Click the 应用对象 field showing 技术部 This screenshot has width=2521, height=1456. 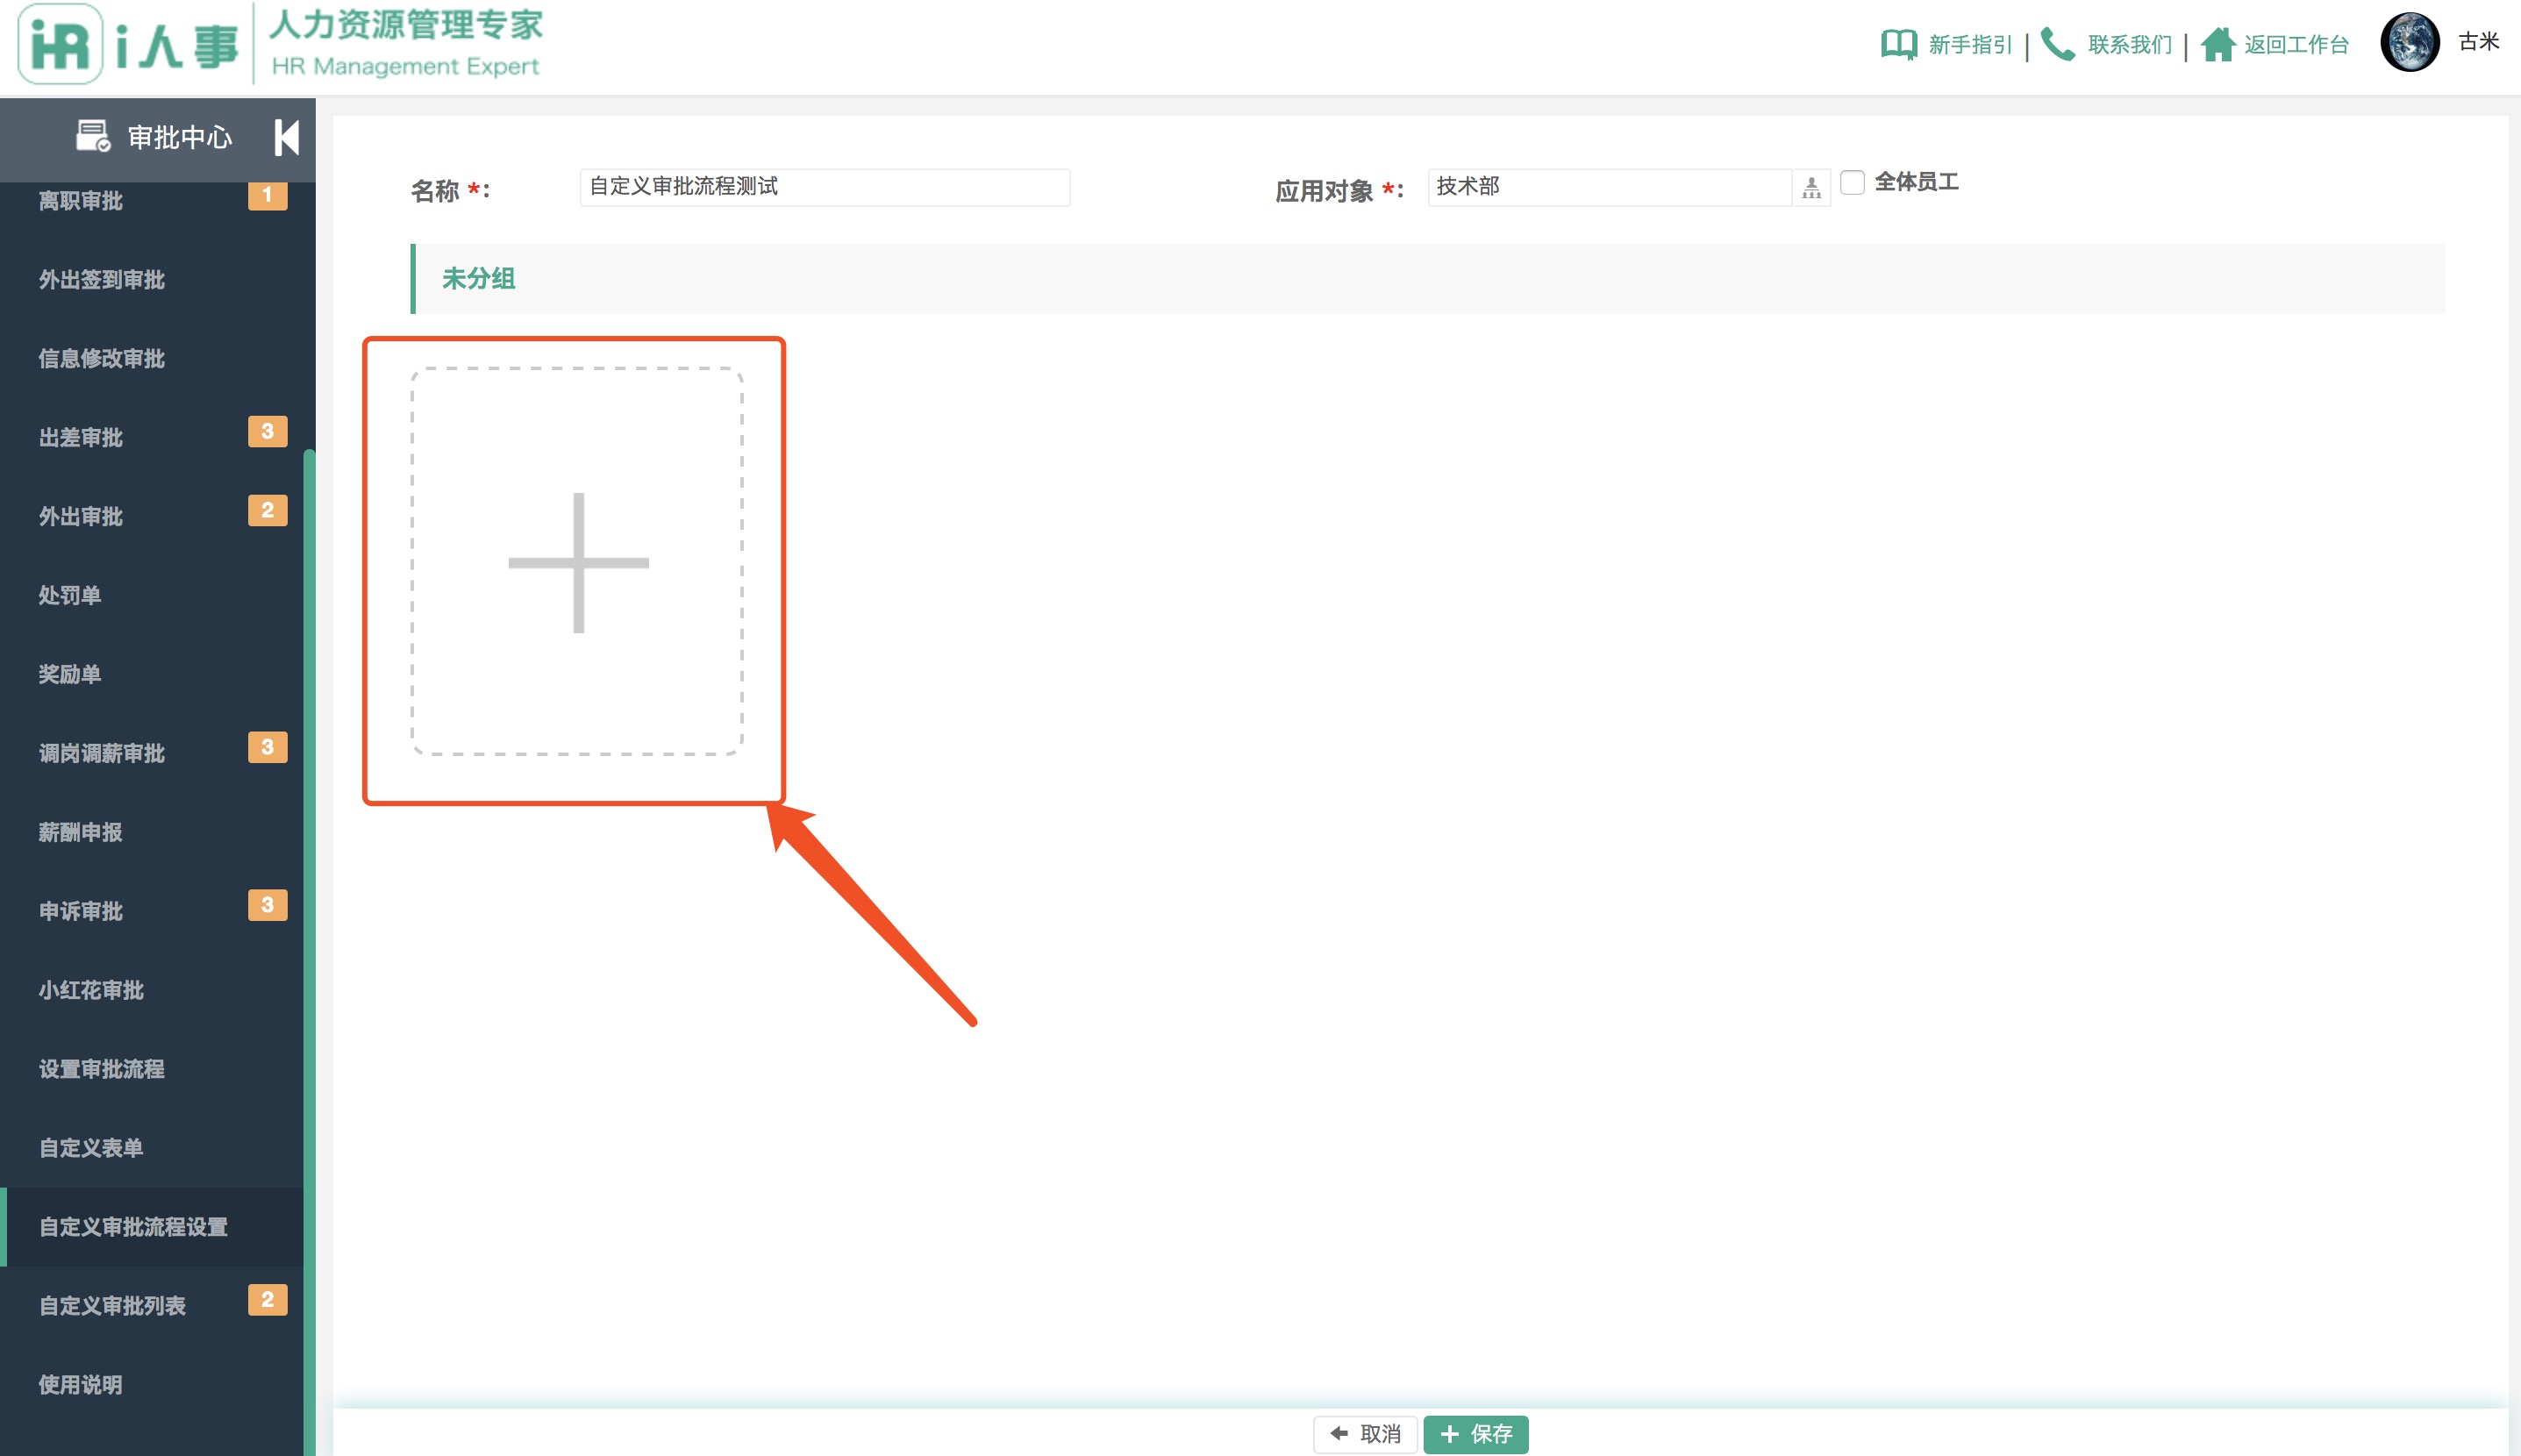pyautogui.click(x=1609, y=187)
